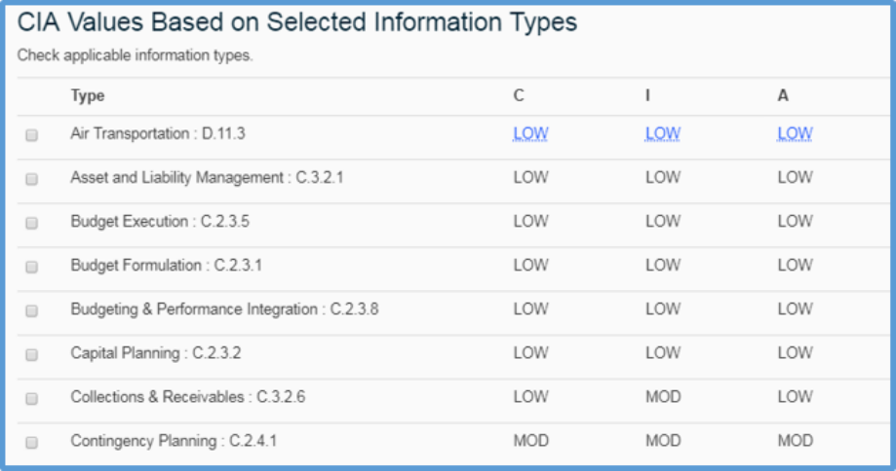
Task: Click the C column header
Action: pyautogui.click(x=519, y=95)
